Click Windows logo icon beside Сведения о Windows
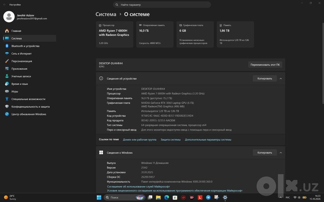The image size is (324, 202). click(101, 153)
